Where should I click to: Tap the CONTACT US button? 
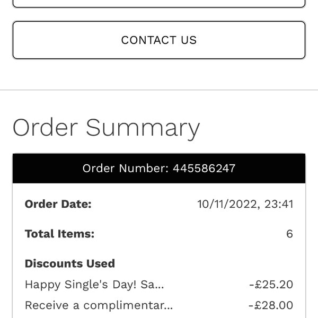(x=159, y=40)
